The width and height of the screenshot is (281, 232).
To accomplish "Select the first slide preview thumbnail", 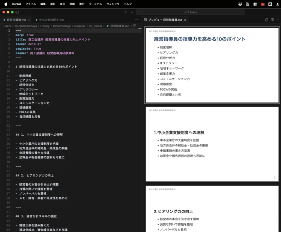I will 212,65.
